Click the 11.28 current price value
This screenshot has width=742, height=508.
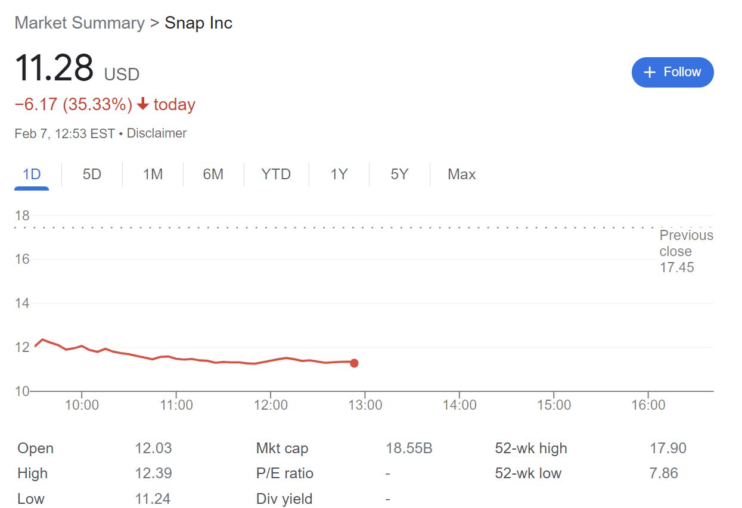pos(54,68)
